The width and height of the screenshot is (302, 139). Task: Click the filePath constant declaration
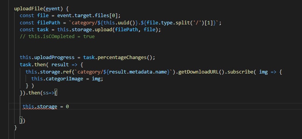(x=48, y=23)
